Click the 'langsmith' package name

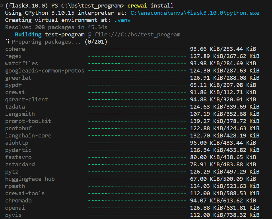(20, 114)
